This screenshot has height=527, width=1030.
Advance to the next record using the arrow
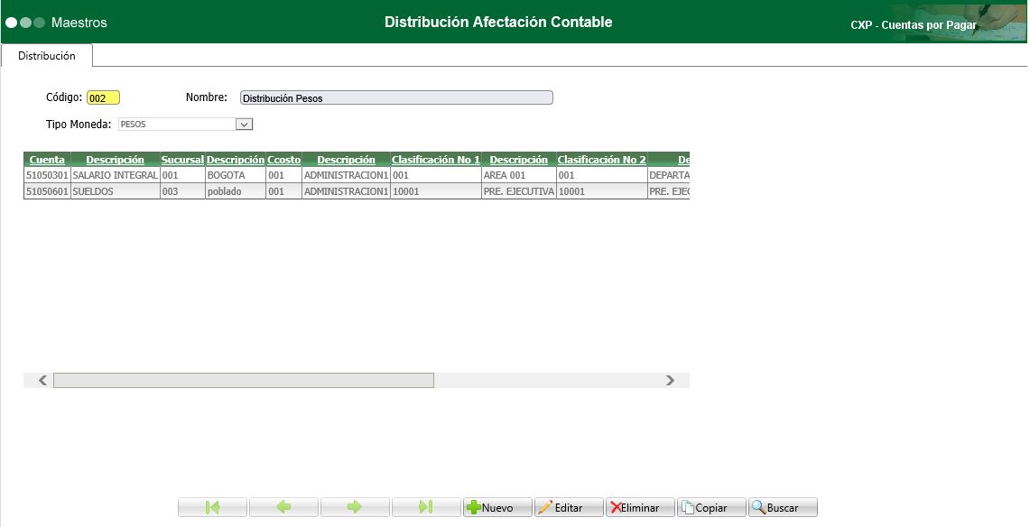[356, 506]
